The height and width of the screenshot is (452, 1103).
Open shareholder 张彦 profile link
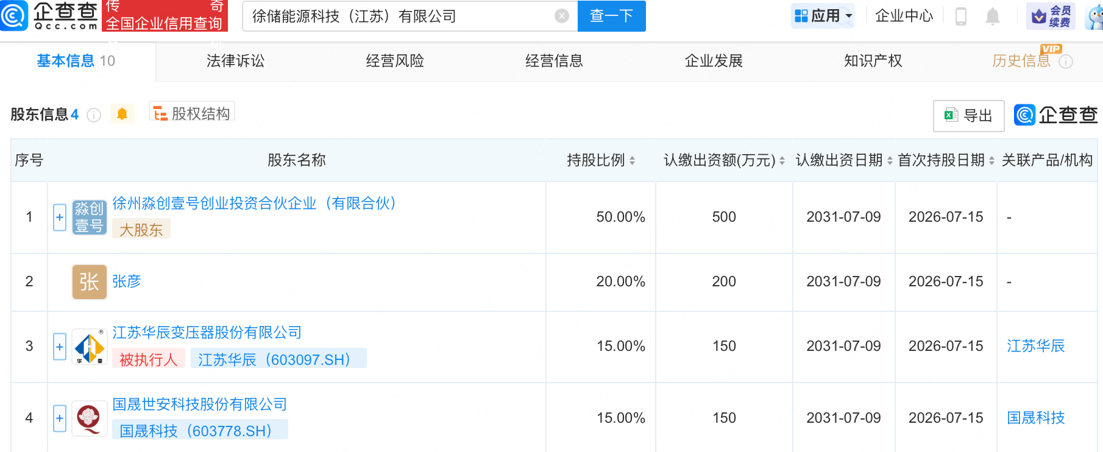pyautogui.click(x=127, y=281)
